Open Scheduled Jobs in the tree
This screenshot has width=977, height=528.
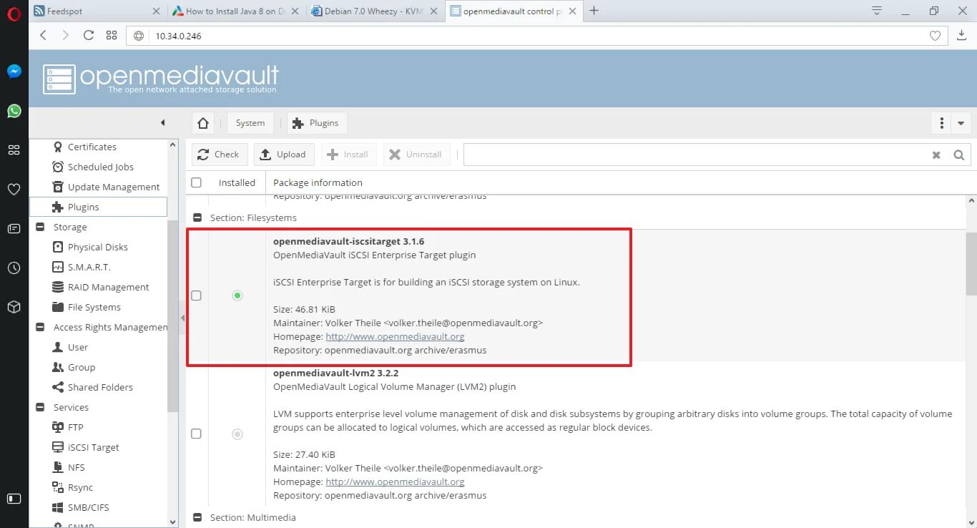click(100, 167)
